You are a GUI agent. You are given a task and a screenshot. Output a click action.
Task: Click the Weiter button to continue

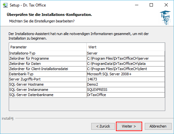tap(129, 126)
